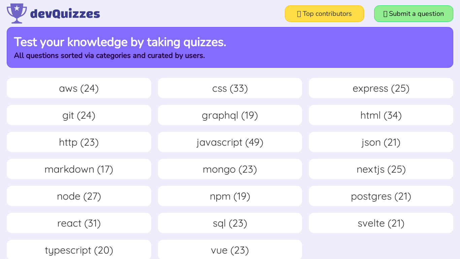Click Submit a question button
This screenshot has height=259, width=460.
pos(414,14)
